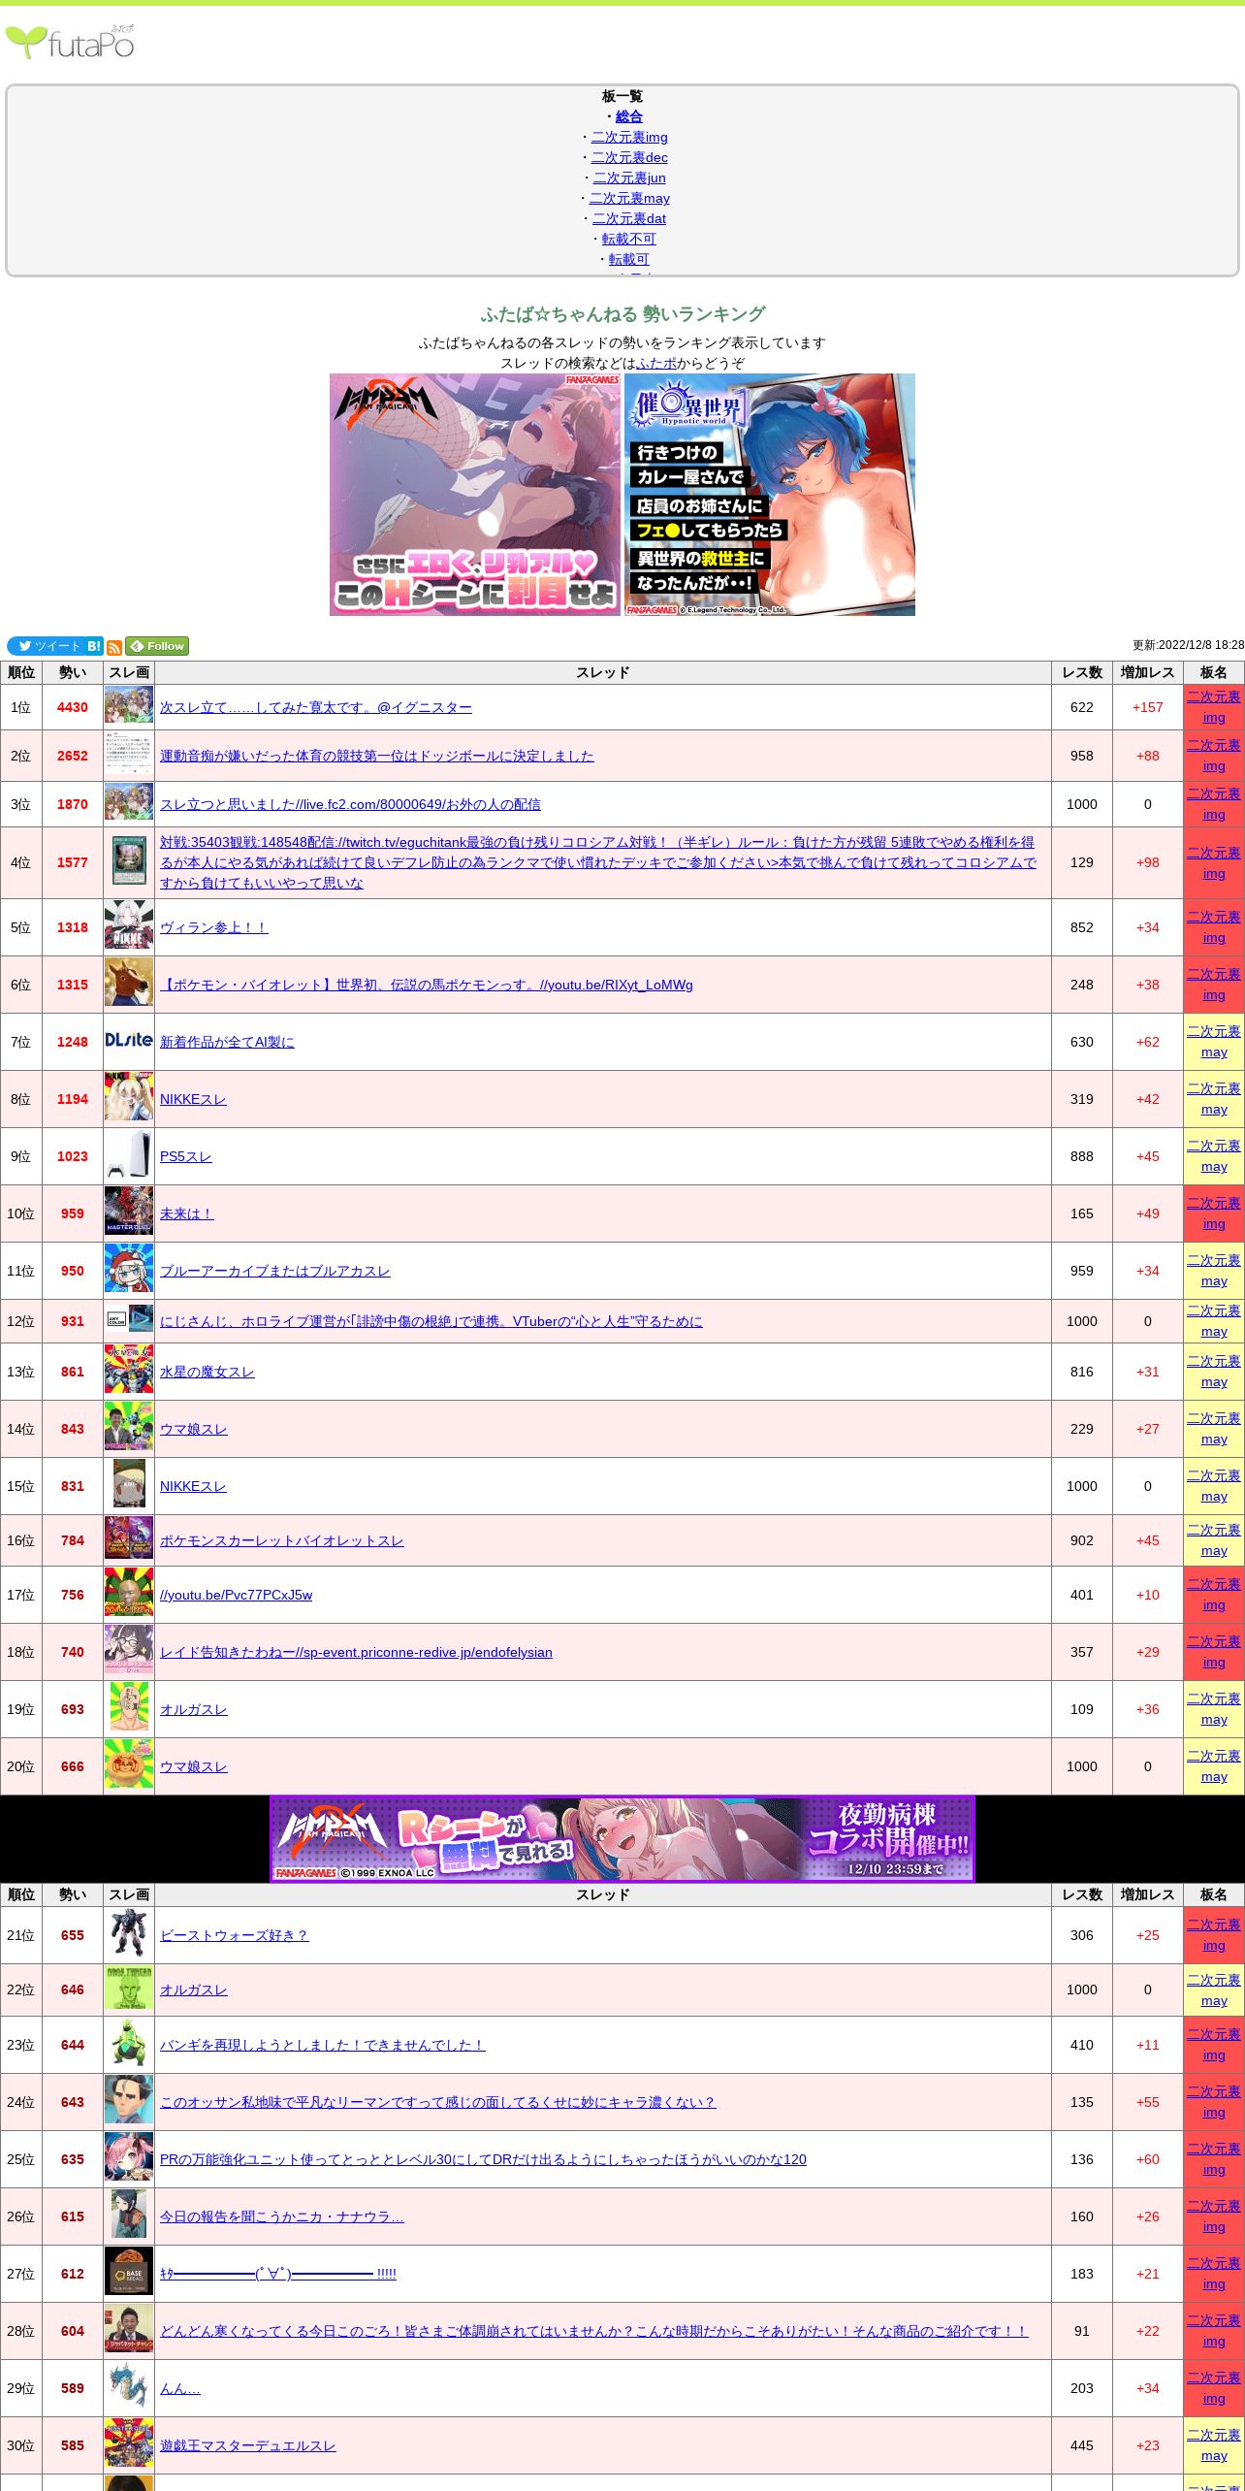Open the 二次元裏may board link in board list
This screenshot has width=1245, height=2491.
(x=629, y=198)
